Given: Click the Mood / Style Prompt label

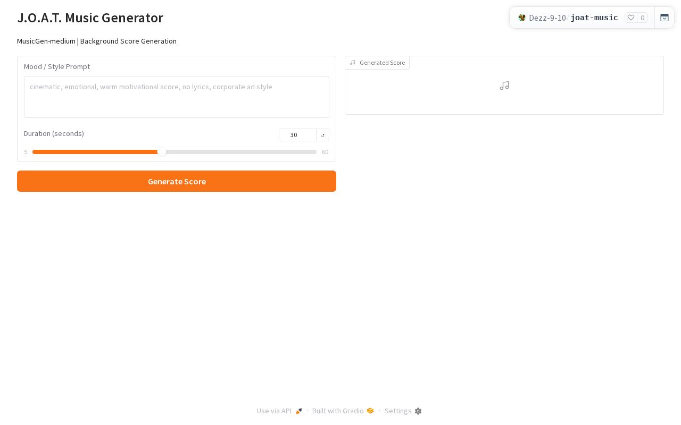Looking at the screenshot, I should point(57,66).
